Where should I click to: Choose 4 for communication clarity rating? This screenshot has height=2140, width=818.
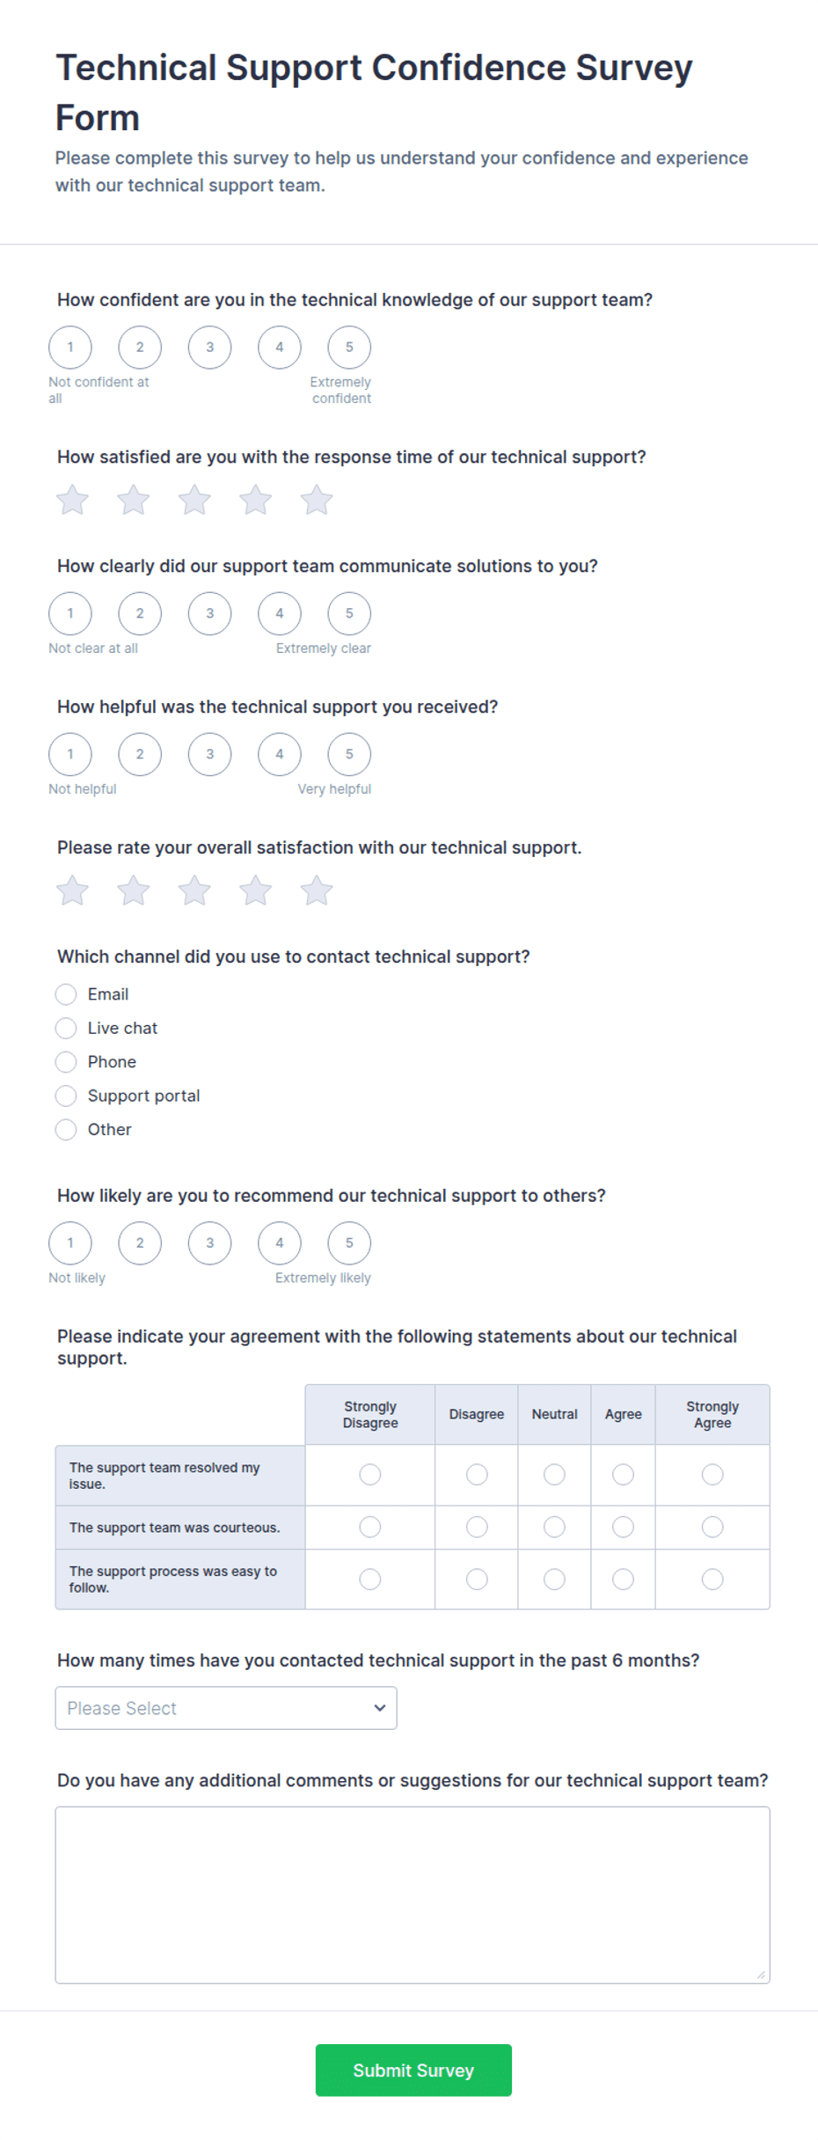pyautogui.click(x=280, y=613)
